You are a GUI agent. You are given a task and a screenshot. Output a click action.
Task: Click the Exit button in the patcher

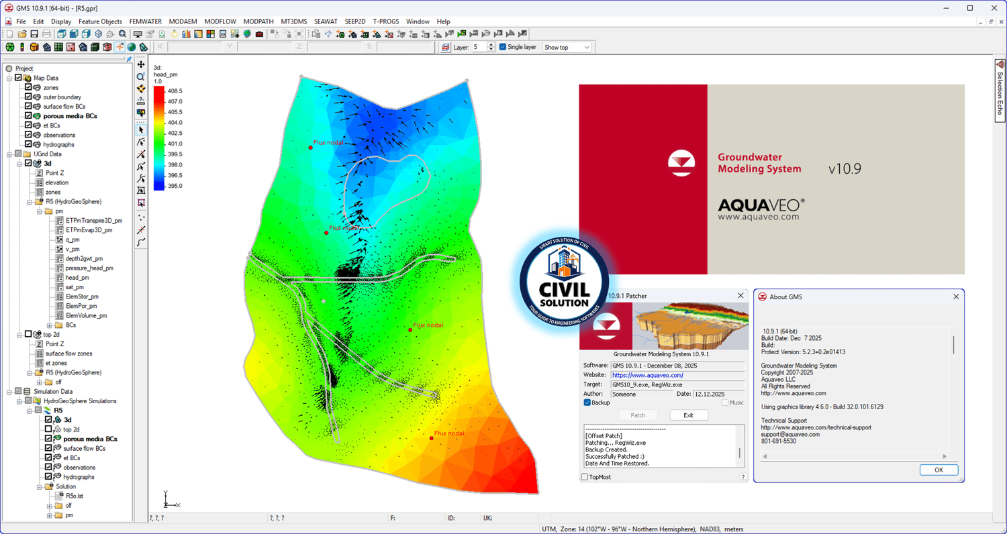688,415
